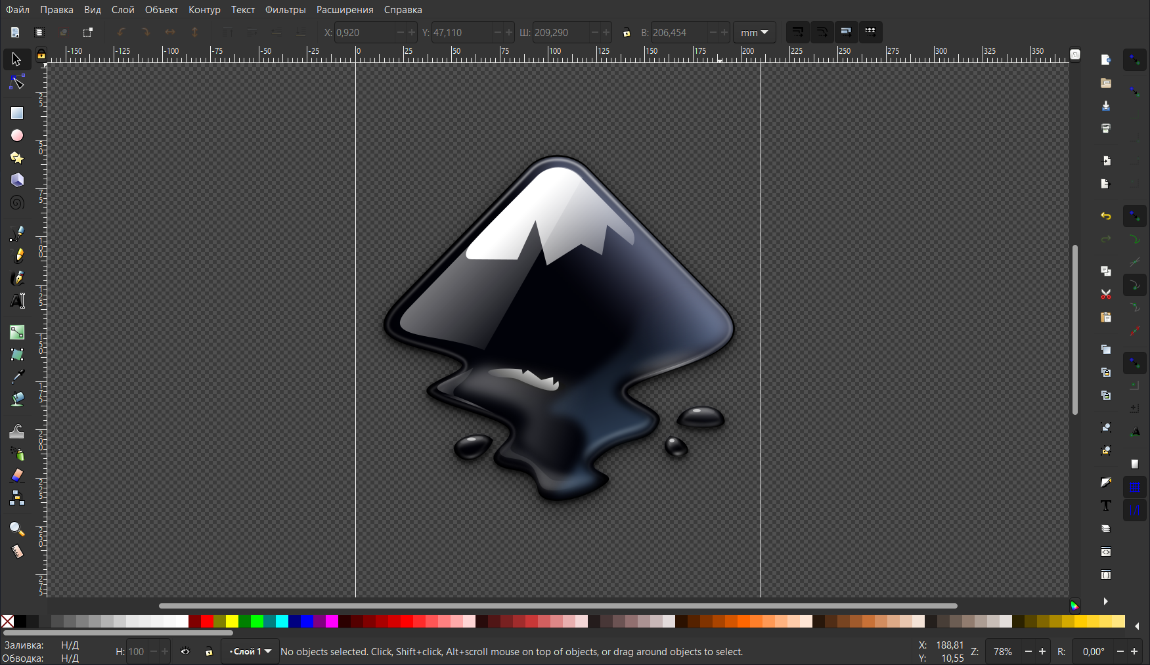Viewport: 1150px width, 665px height.
Task: Select the Mesh gradient tool
Action: (x=17, y=354)
